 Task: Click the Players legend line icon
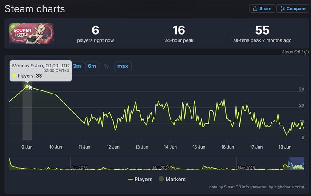(x=130, y=179)
